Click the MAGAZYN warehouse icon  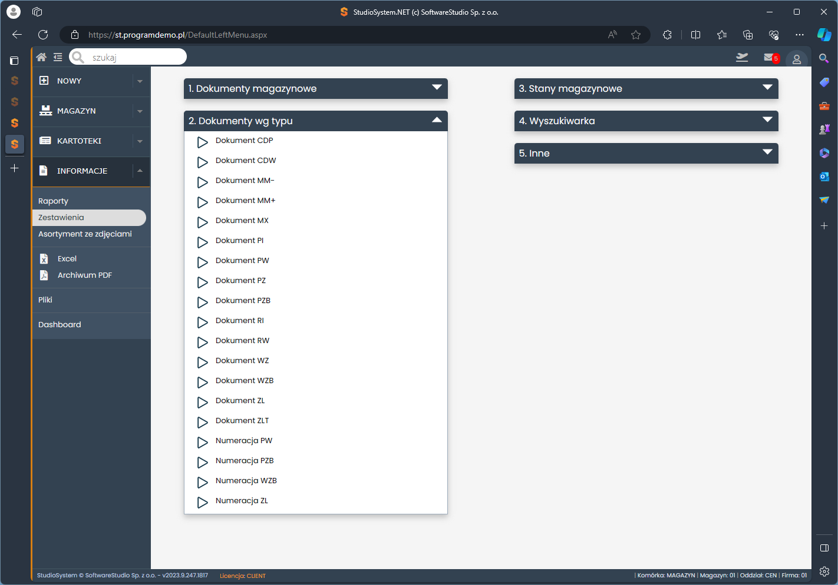coord(45,111)
